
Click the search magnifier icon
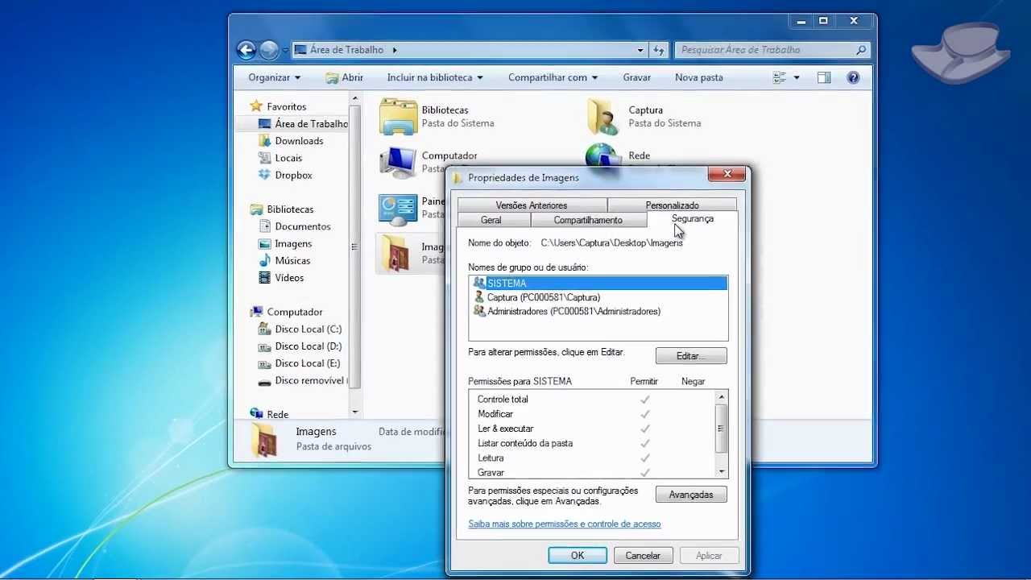coord(861,50)
